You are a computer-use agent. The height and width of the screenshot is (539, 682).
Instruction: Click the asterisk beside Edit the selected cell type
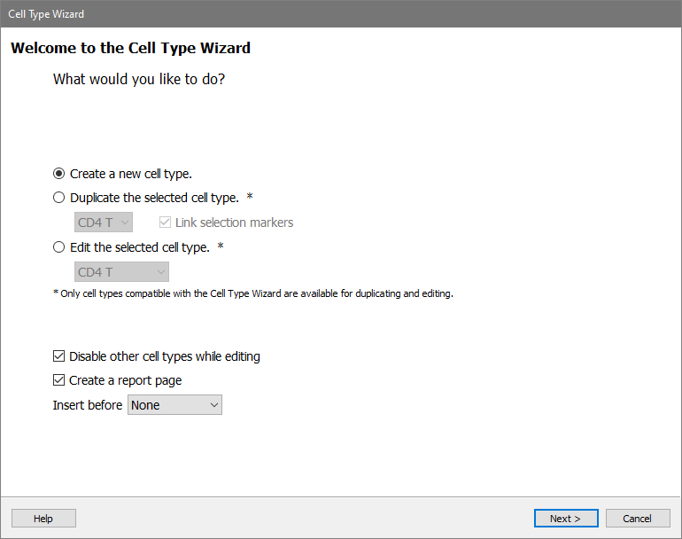(x=221, y=246)
